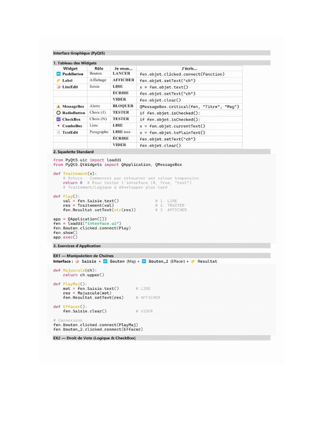Click the 'RadioButton' widget name

pos(73,113)
